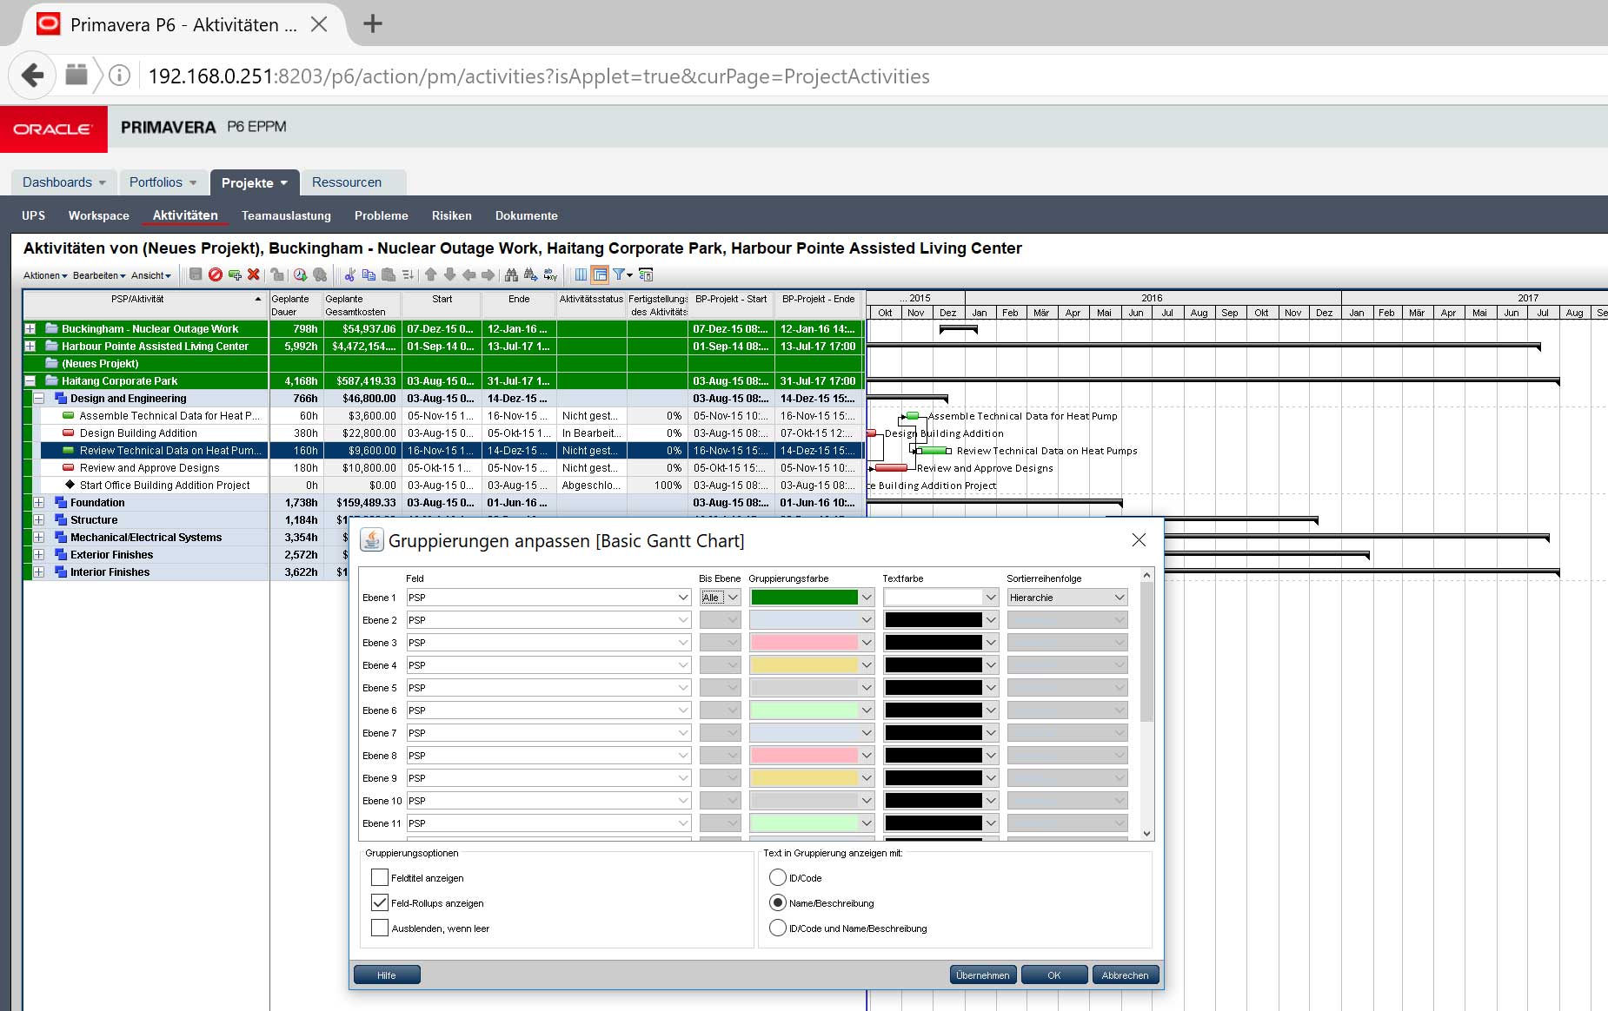The height and width of the screenshot is (1011, 1608).
Task: Click the site information icon in address bar
Action: [x=120, y=76]
